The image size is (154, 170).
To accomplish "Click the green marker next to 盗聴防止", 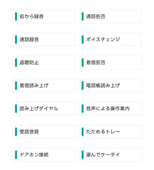I will tap(16, 62).
